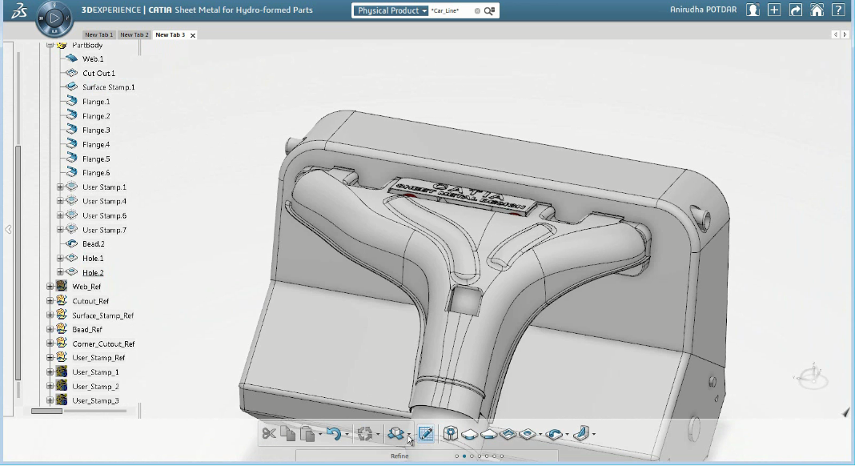Expand User Stamp.7 node
Screen dimensions: 855x466
click(60, 230)
